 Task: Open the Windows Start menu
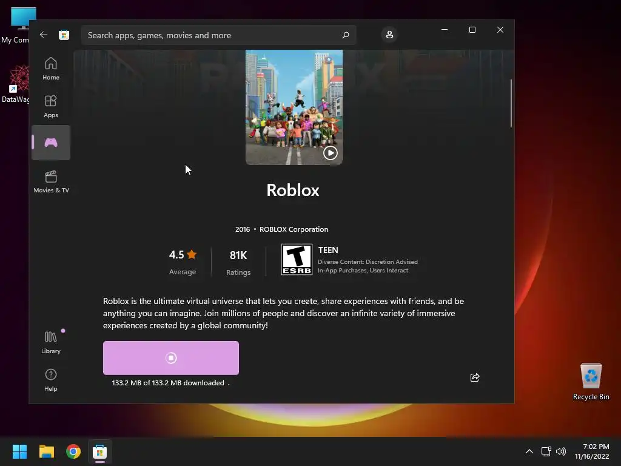pyautogui.click(x=19, y=451)
